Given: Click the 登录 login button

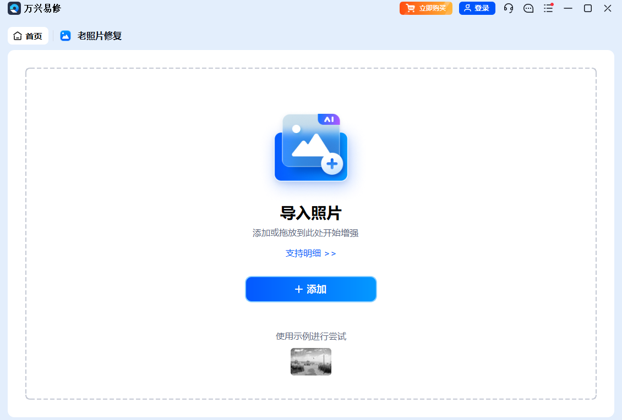Looking at the screenshot, I should 477,8.
